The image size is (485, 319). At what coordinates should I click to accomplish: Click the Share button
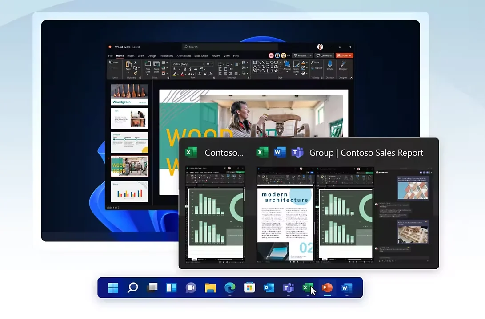(x=344, y=55)
